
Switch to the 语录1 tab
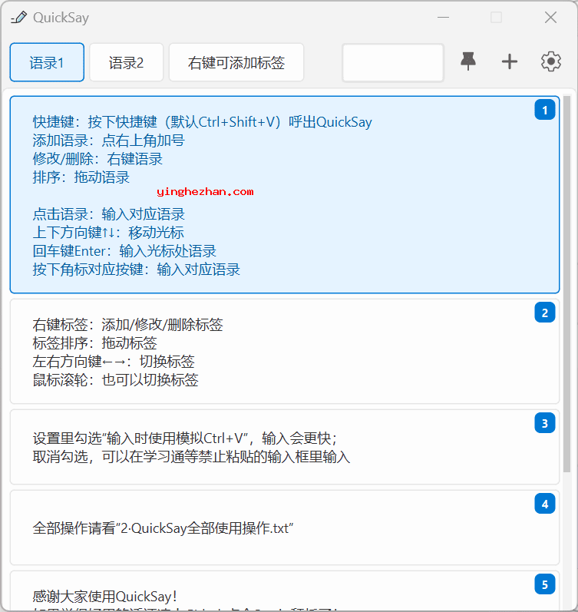click(x=47, y=62)
